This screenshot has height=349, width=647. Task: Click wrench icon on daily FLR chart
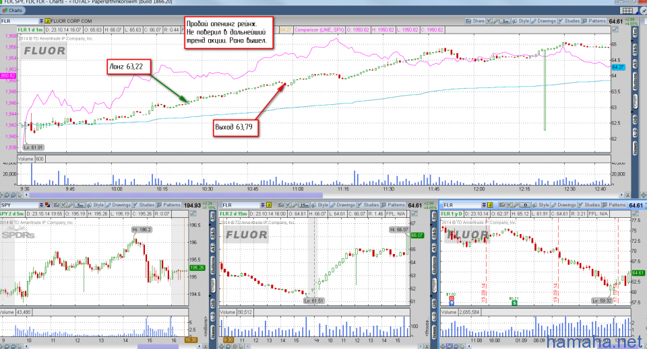pos(516,205)
